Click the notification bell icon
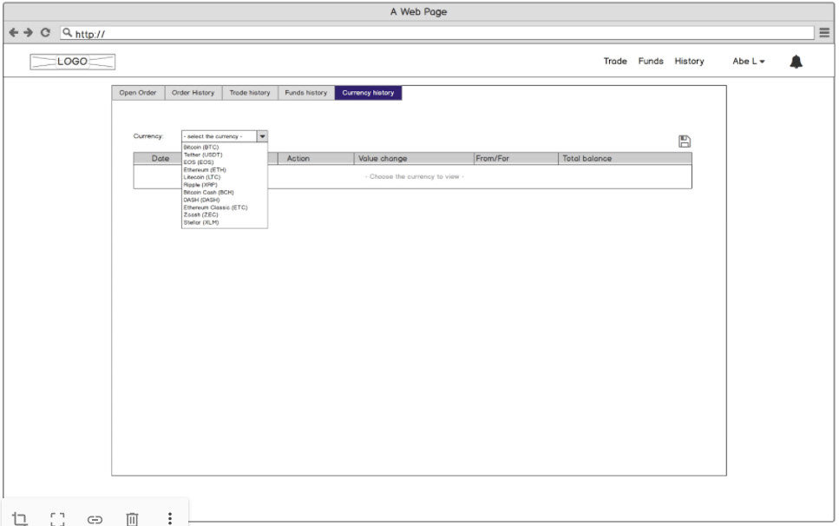 796,62
